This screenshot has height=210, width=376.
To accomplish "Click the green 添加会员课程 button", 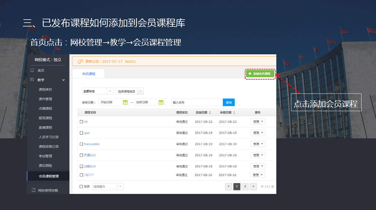I will point(260,74).
